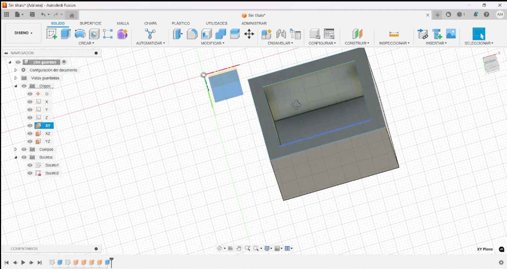This screenshot has width=507, height=269.
Task: Hide the Boceto1 sketch
Action: coord(30,165)
